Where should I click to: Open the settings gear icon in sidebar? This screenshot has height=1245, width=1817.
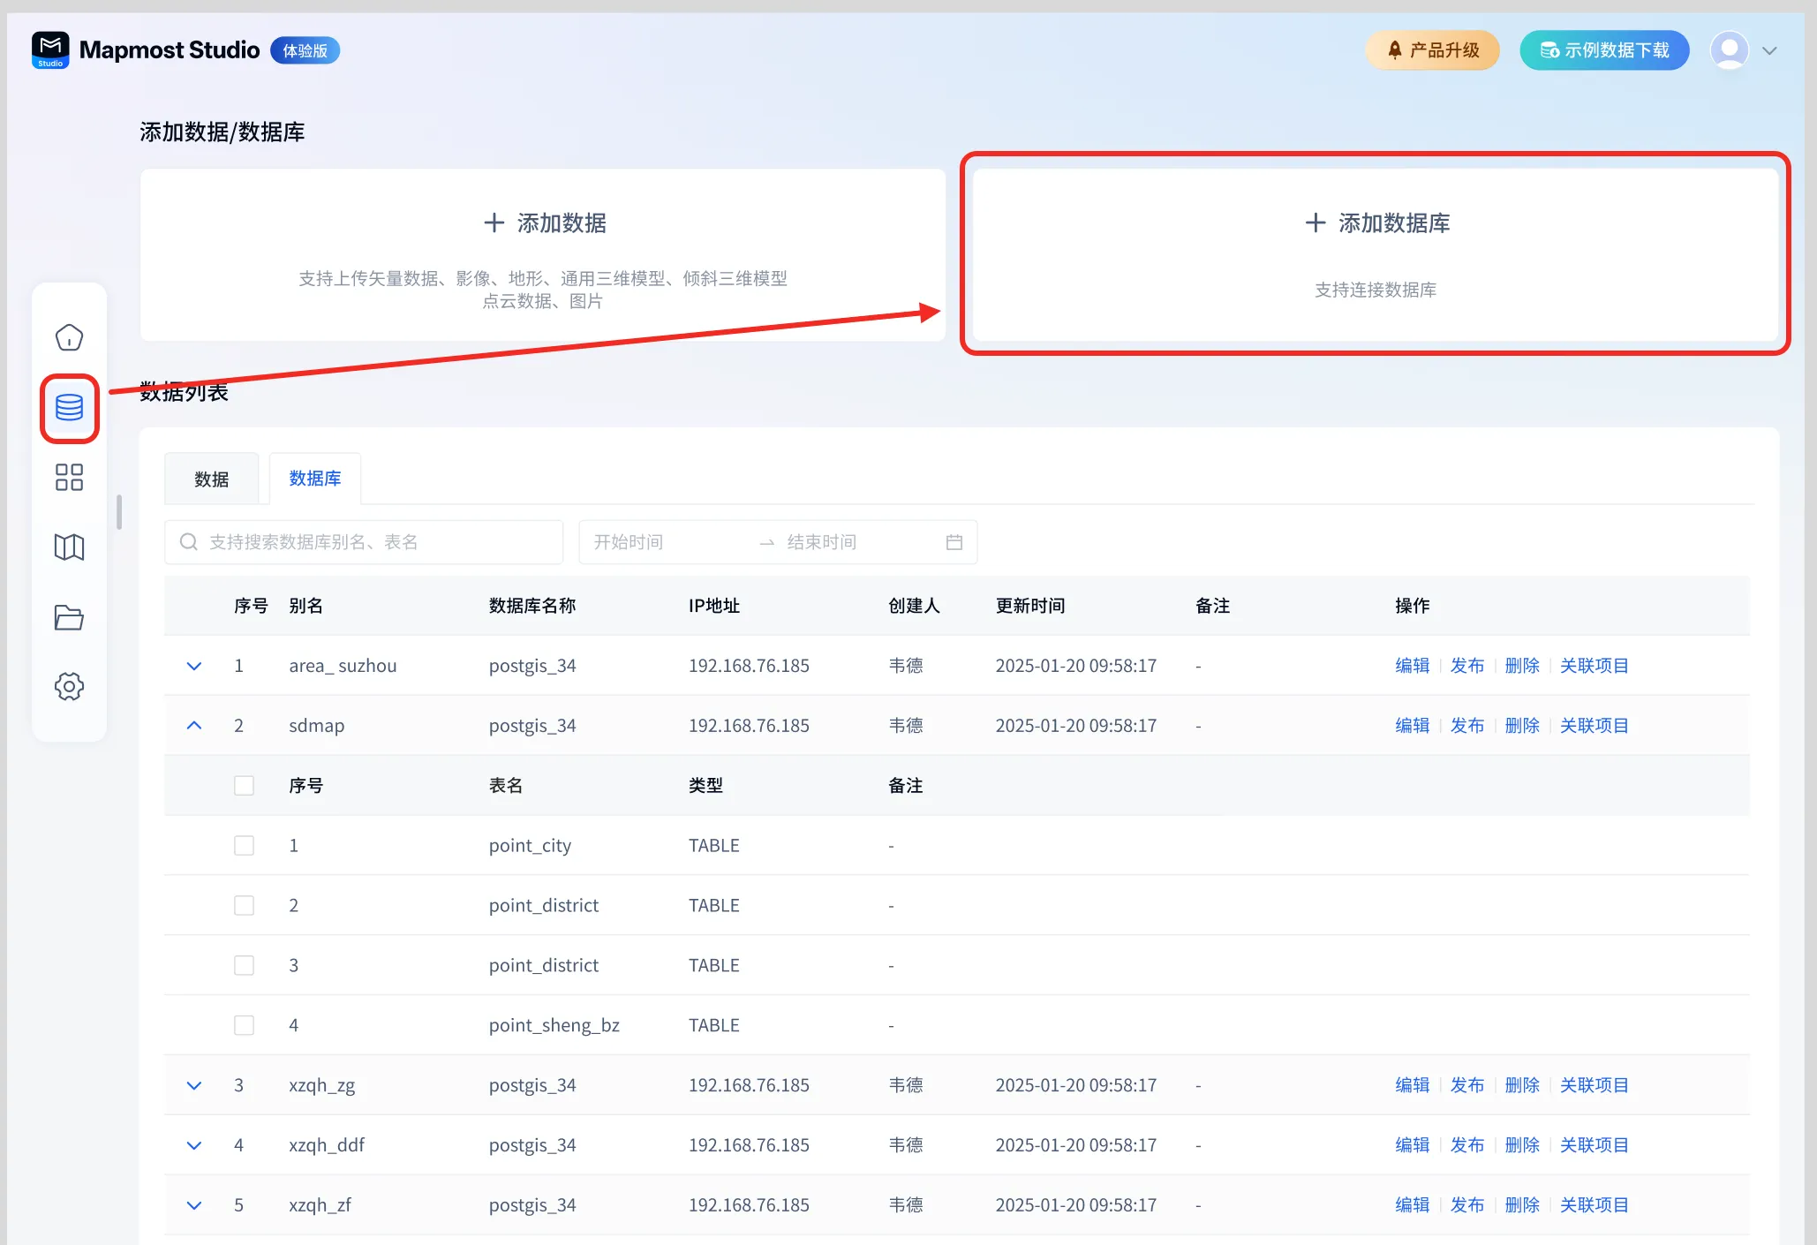tap(69, 686)
